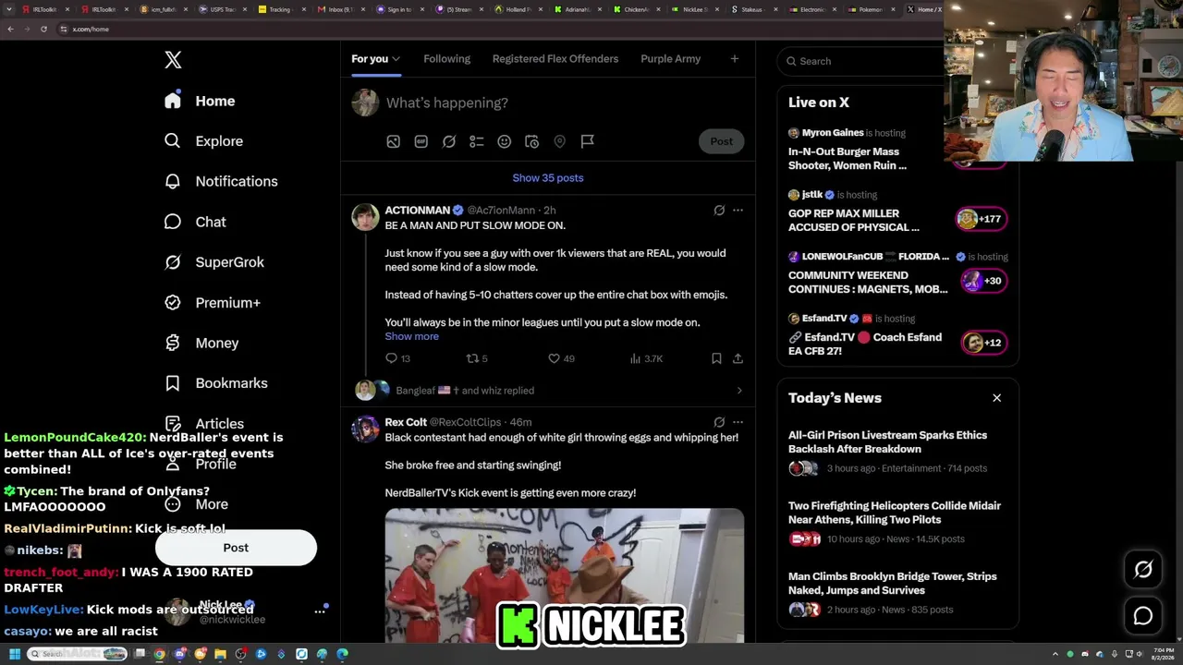Bookmark ACTIONMAN's post

[x=716, y=358]
